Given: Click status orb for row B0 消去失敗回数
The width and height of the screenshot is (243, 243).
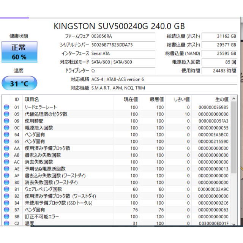Looking at the screenshot, I should pos(6,182).
